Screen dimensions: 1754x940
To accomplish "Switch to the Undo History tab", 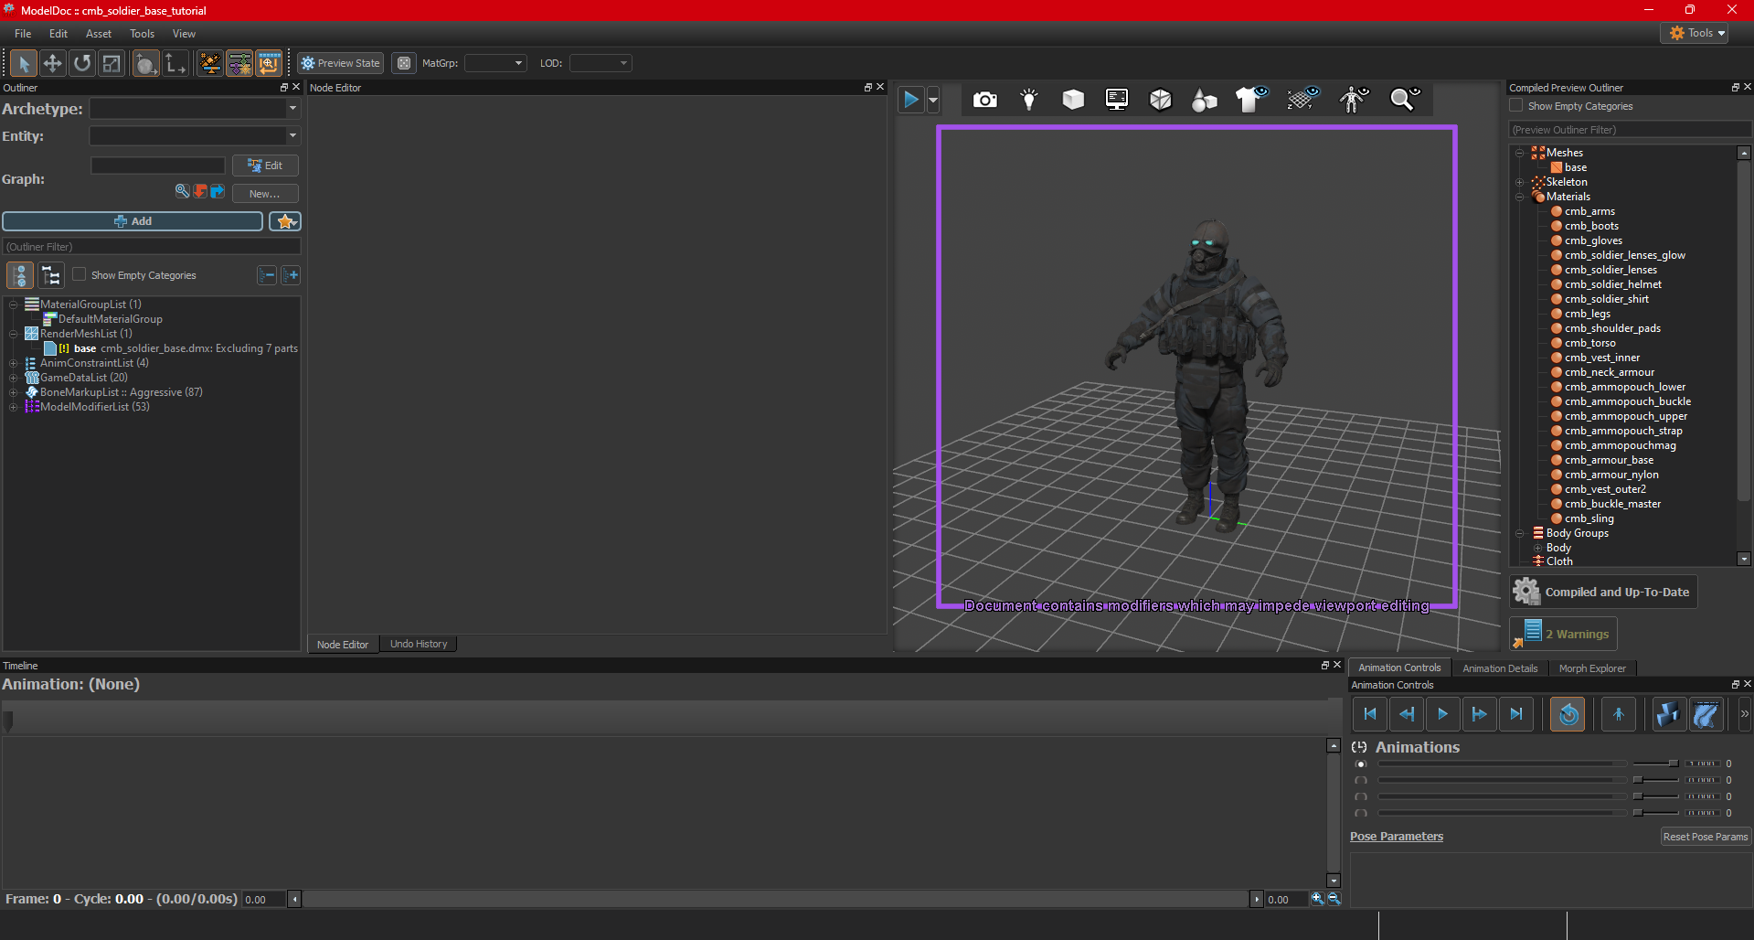I will pos(419,645).
